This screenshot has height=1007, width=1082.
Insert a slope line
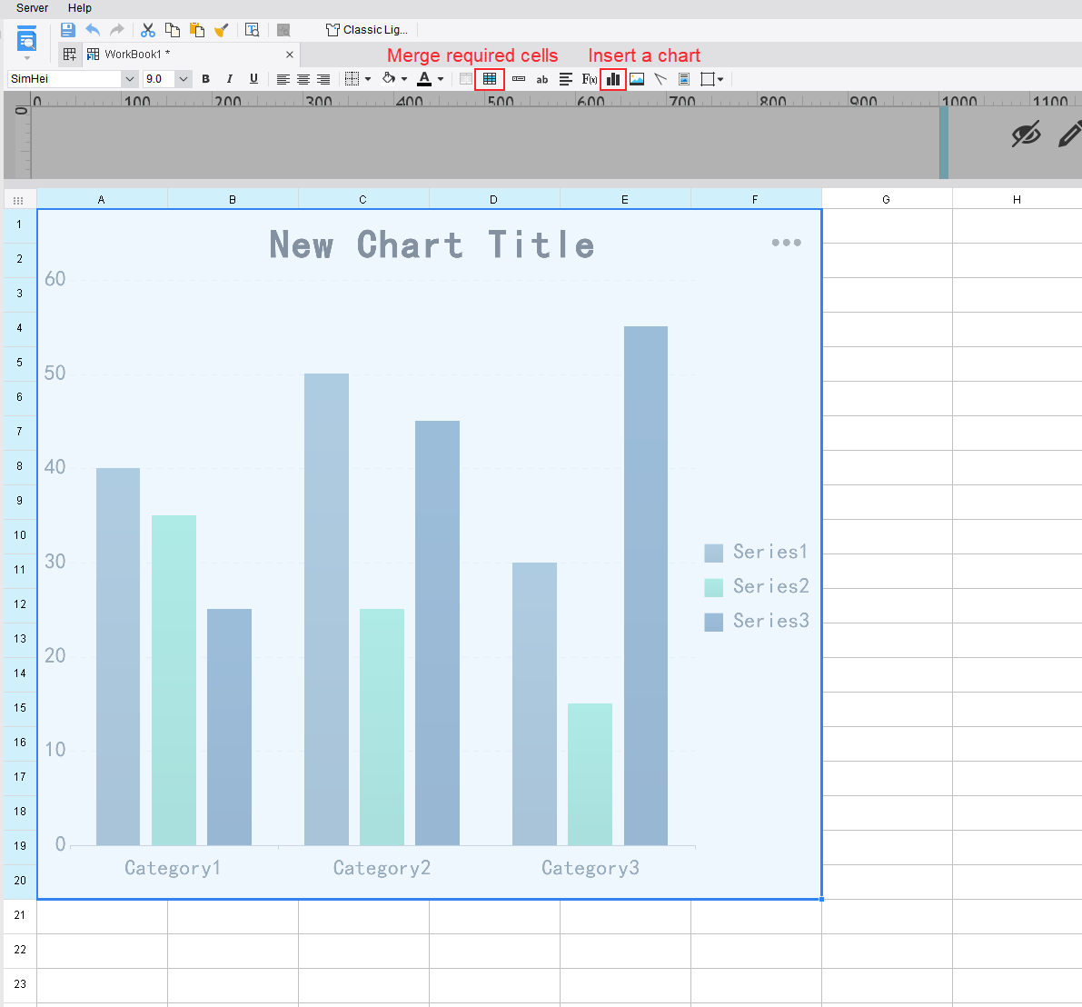(x=660, y=79)
